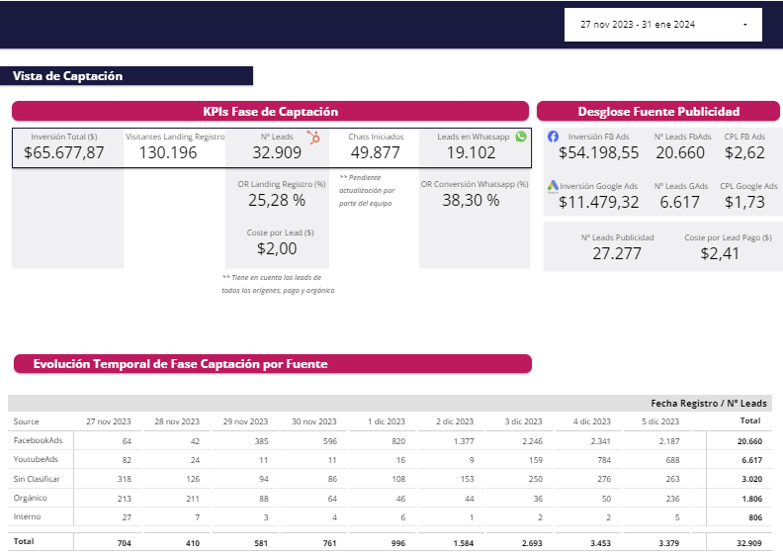Click the Chats Iniciados 49.877 scorecard
The image size is (783, 558).
376,146
